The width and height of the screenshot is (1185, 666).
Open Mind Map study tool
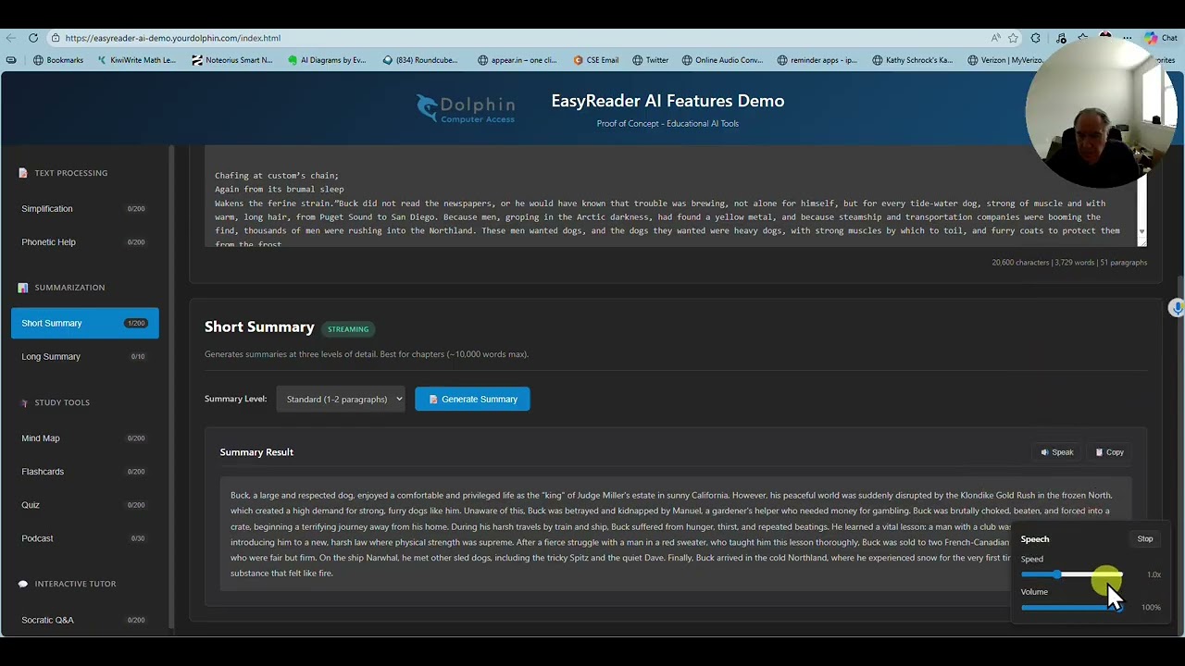click(x=84, y=438)
